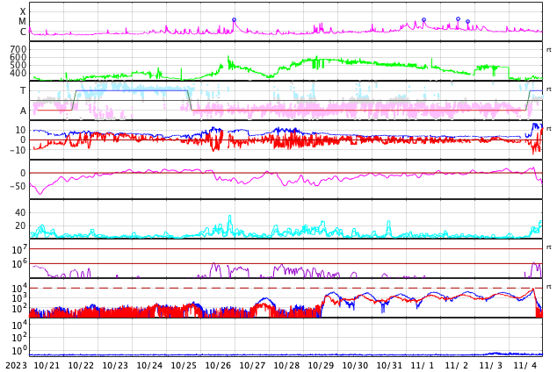
Task: Click the 10/29 date label
Action: click(321, 366)
